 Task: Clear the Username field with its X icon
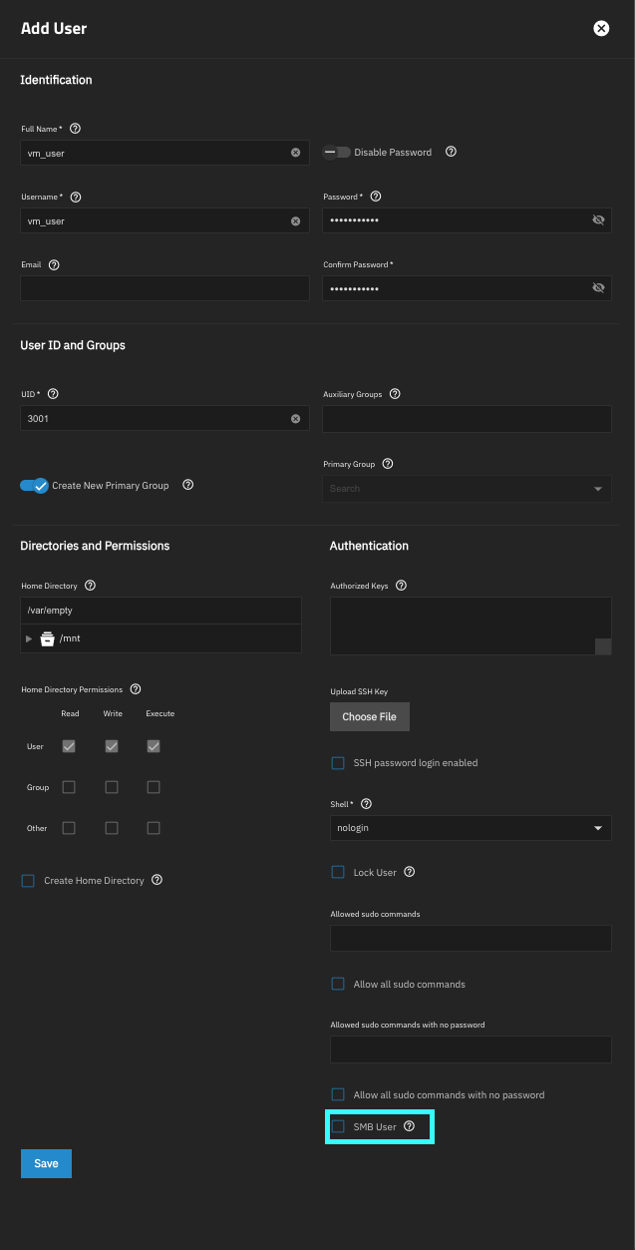tap(295, 220)
